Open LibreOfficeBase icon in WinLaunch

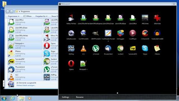121,18
